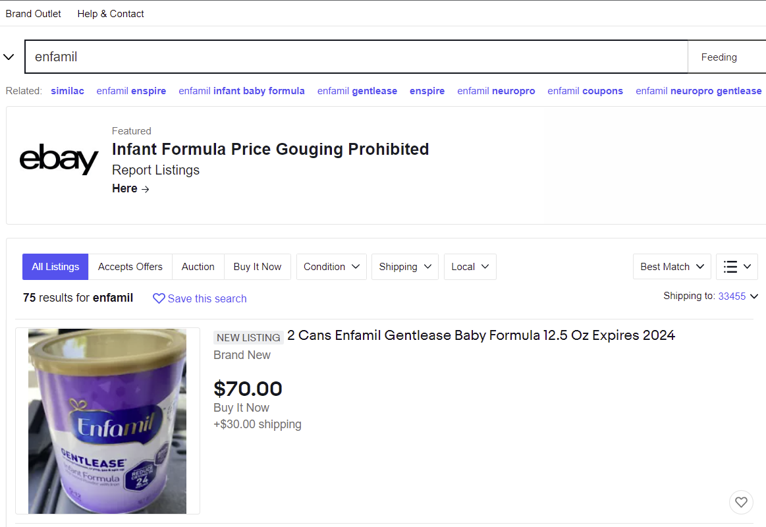This screenshot has height=527, width=766.
Task: Click the Enfamil can product thumbnail
Action: (x=107, y=421)
